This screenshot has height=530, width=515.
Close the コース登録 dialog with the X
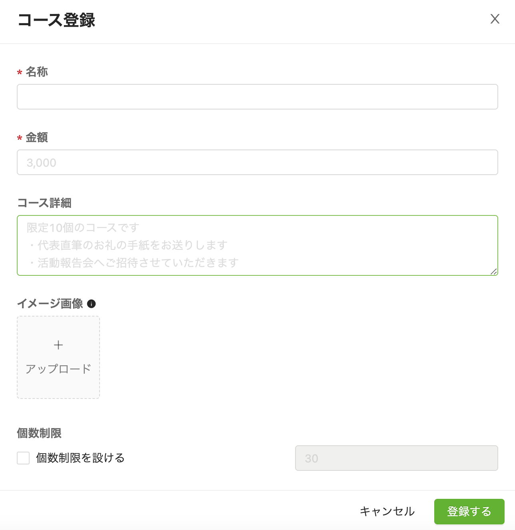click(x=495, y=19)
